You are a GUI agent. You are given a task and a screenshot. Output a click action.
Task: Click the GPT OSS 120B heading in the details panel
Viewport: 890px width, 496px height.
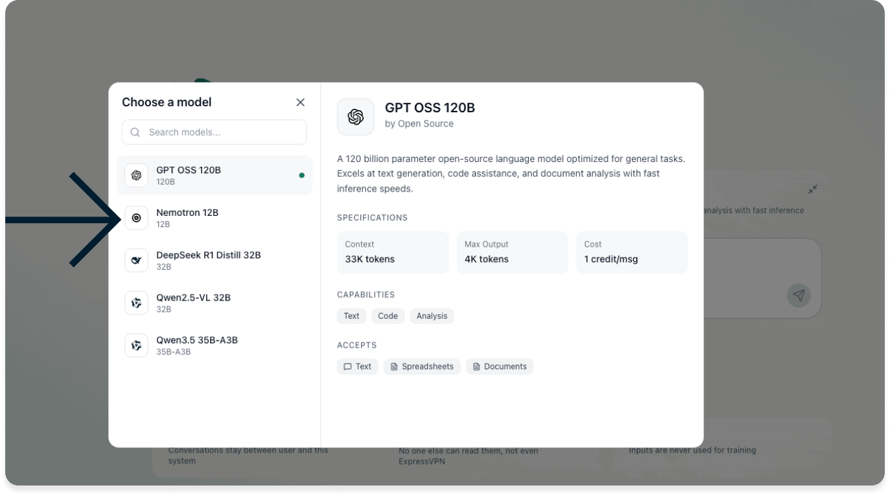pos(430,108)
